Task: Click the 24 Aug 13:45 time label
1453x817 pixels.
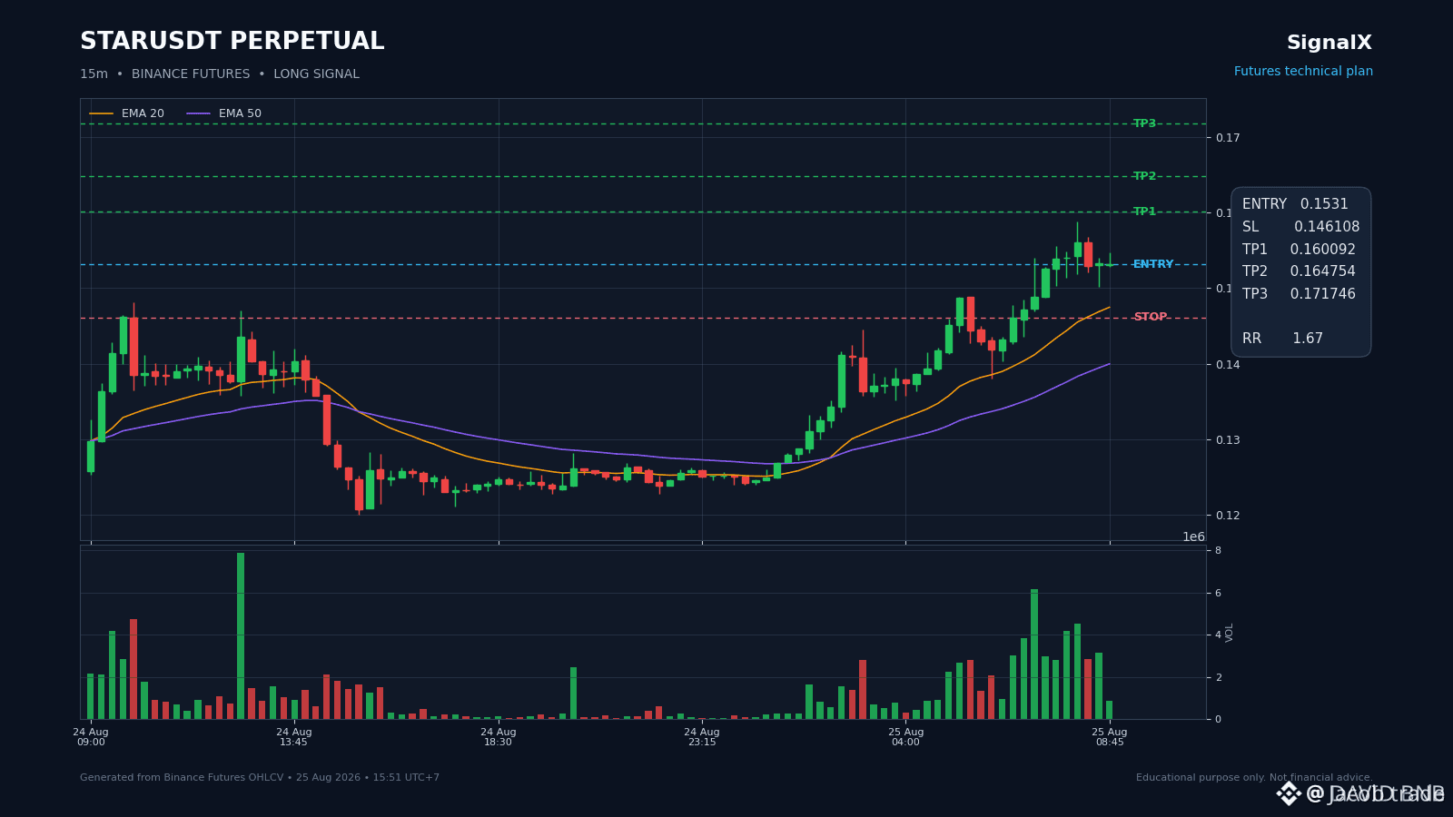Action: 294,737
